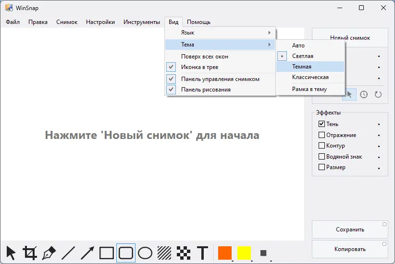The width and height of the screenshot is (395, 264).
Task: Choose the Темная theme
Action: (310, 67)
